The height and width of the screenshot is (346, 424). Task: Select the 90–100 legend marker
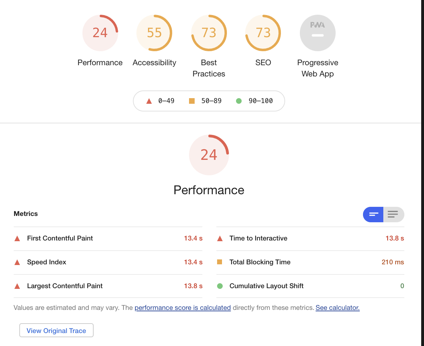[239, 101]
